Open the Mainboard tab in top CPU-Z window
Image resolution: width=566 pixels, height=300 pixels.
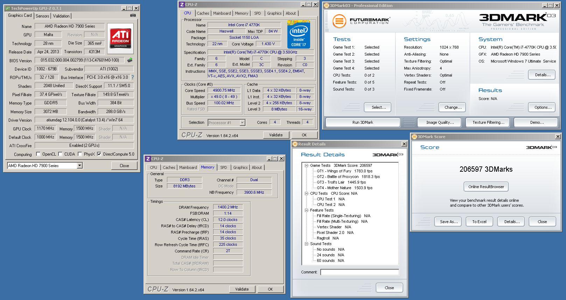pyautogui.click(x=222, y=13)
